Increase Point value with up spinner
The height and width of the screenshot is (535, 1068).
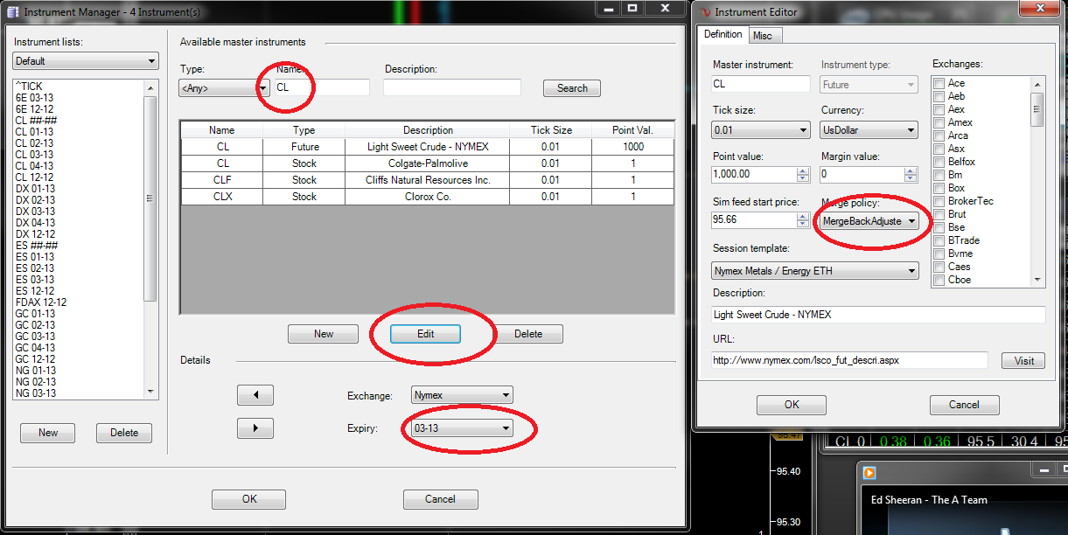(x=803, y=170)
